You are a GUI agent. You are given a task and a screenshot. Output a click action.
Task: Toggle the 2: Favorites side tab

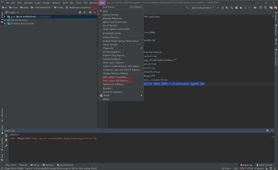(2, 144)
